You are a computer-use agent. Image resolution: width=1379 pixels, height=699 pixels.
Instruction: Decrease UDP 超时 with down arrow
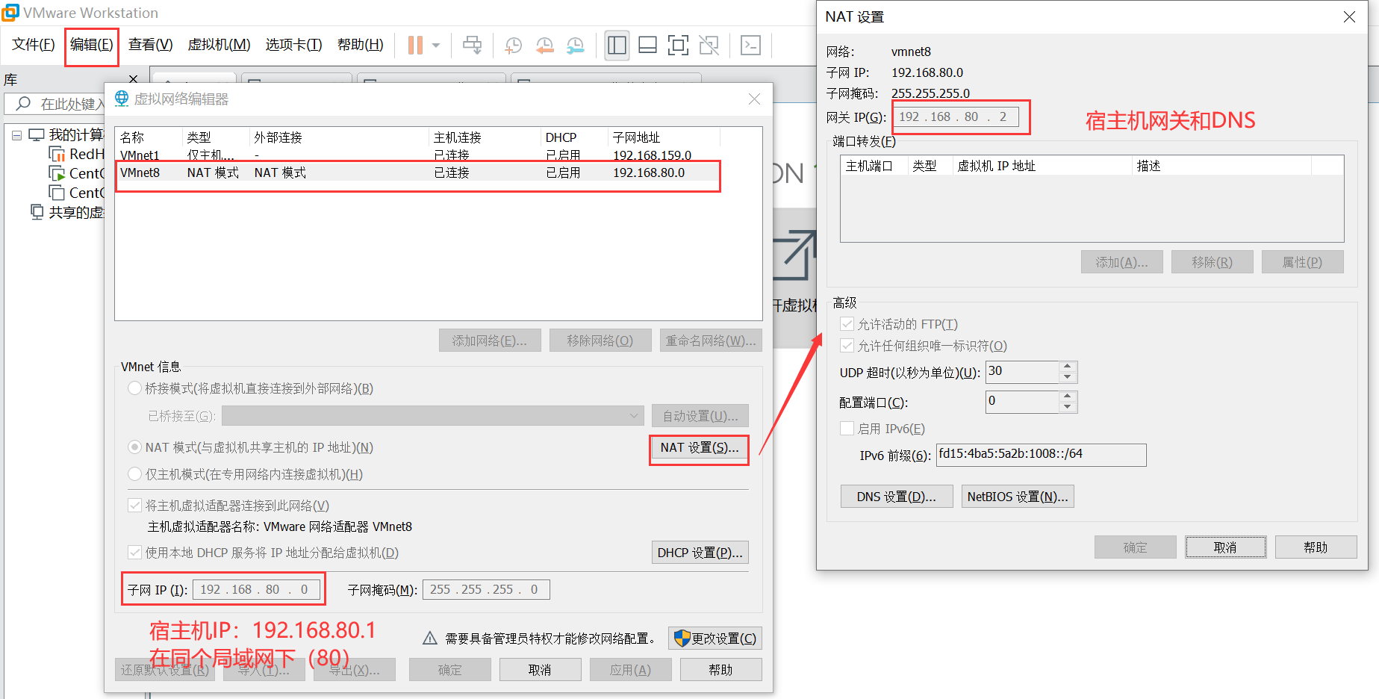1068,377
